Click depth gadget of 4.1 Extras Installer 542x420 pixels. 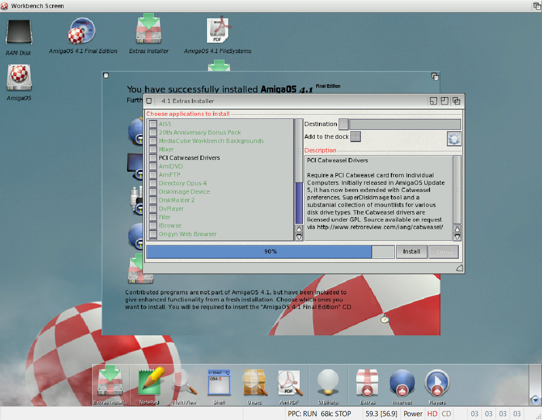(x=456, y=101)
